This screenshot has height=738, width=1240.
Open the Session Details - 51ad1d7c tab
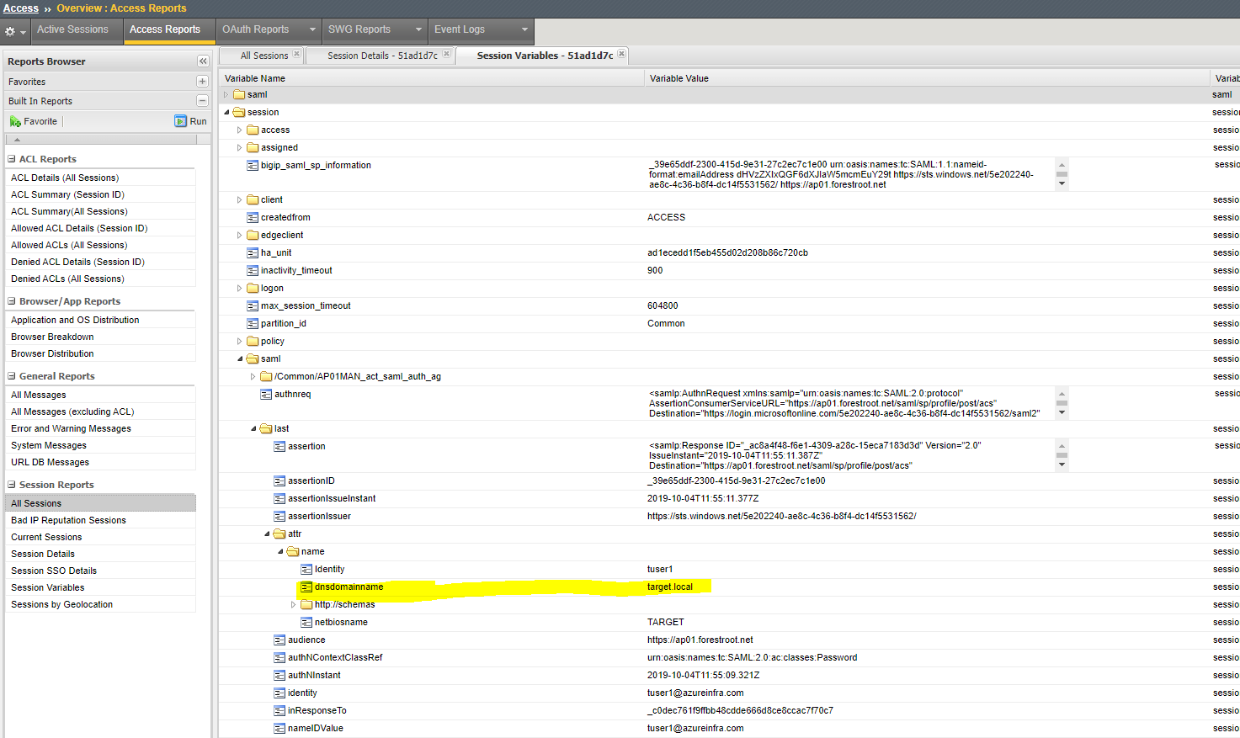(382, 56)
